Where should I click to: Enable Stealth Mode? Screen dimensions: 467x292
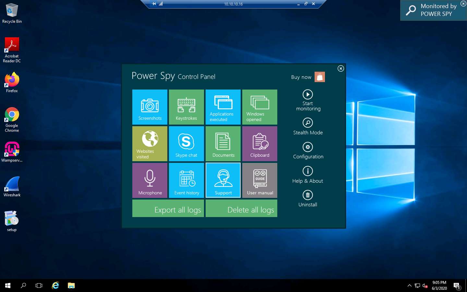click(308, 126)
